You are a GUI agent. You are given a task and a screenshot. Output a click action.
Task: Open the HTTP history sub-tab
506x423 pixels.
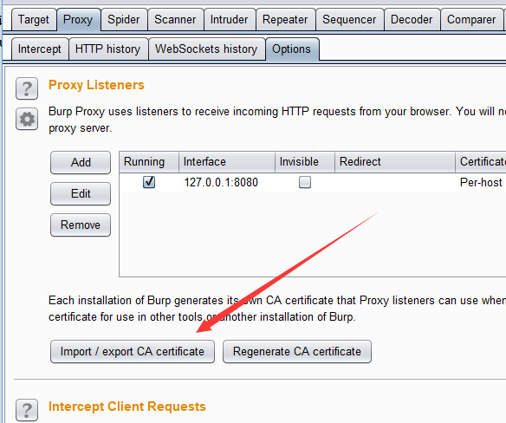(x=107, y=49)
